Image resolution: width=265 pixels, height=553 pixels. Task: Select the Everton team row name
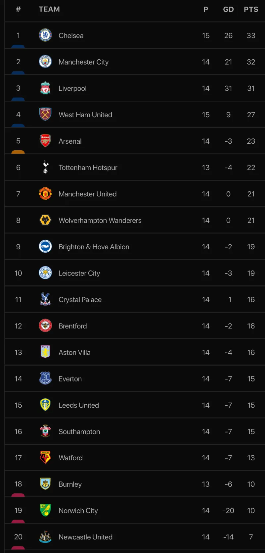[70, 379]
